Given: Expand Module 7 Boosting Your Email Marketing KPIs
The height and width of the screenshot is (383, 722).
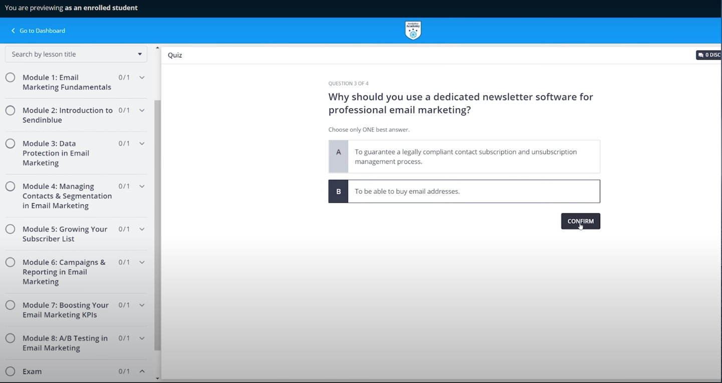Looking at the screenshot, I should [142, 305].
